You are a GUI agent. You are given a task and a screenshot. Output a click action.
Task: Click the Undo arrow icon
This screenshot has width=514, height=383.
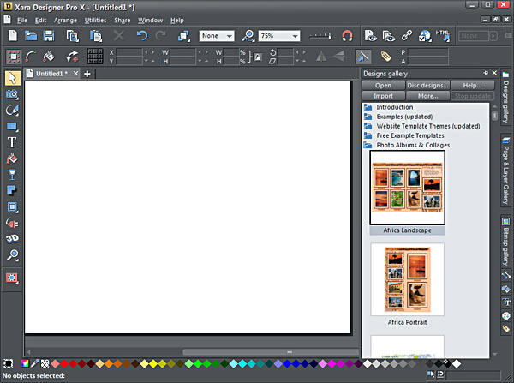point(142,35)
